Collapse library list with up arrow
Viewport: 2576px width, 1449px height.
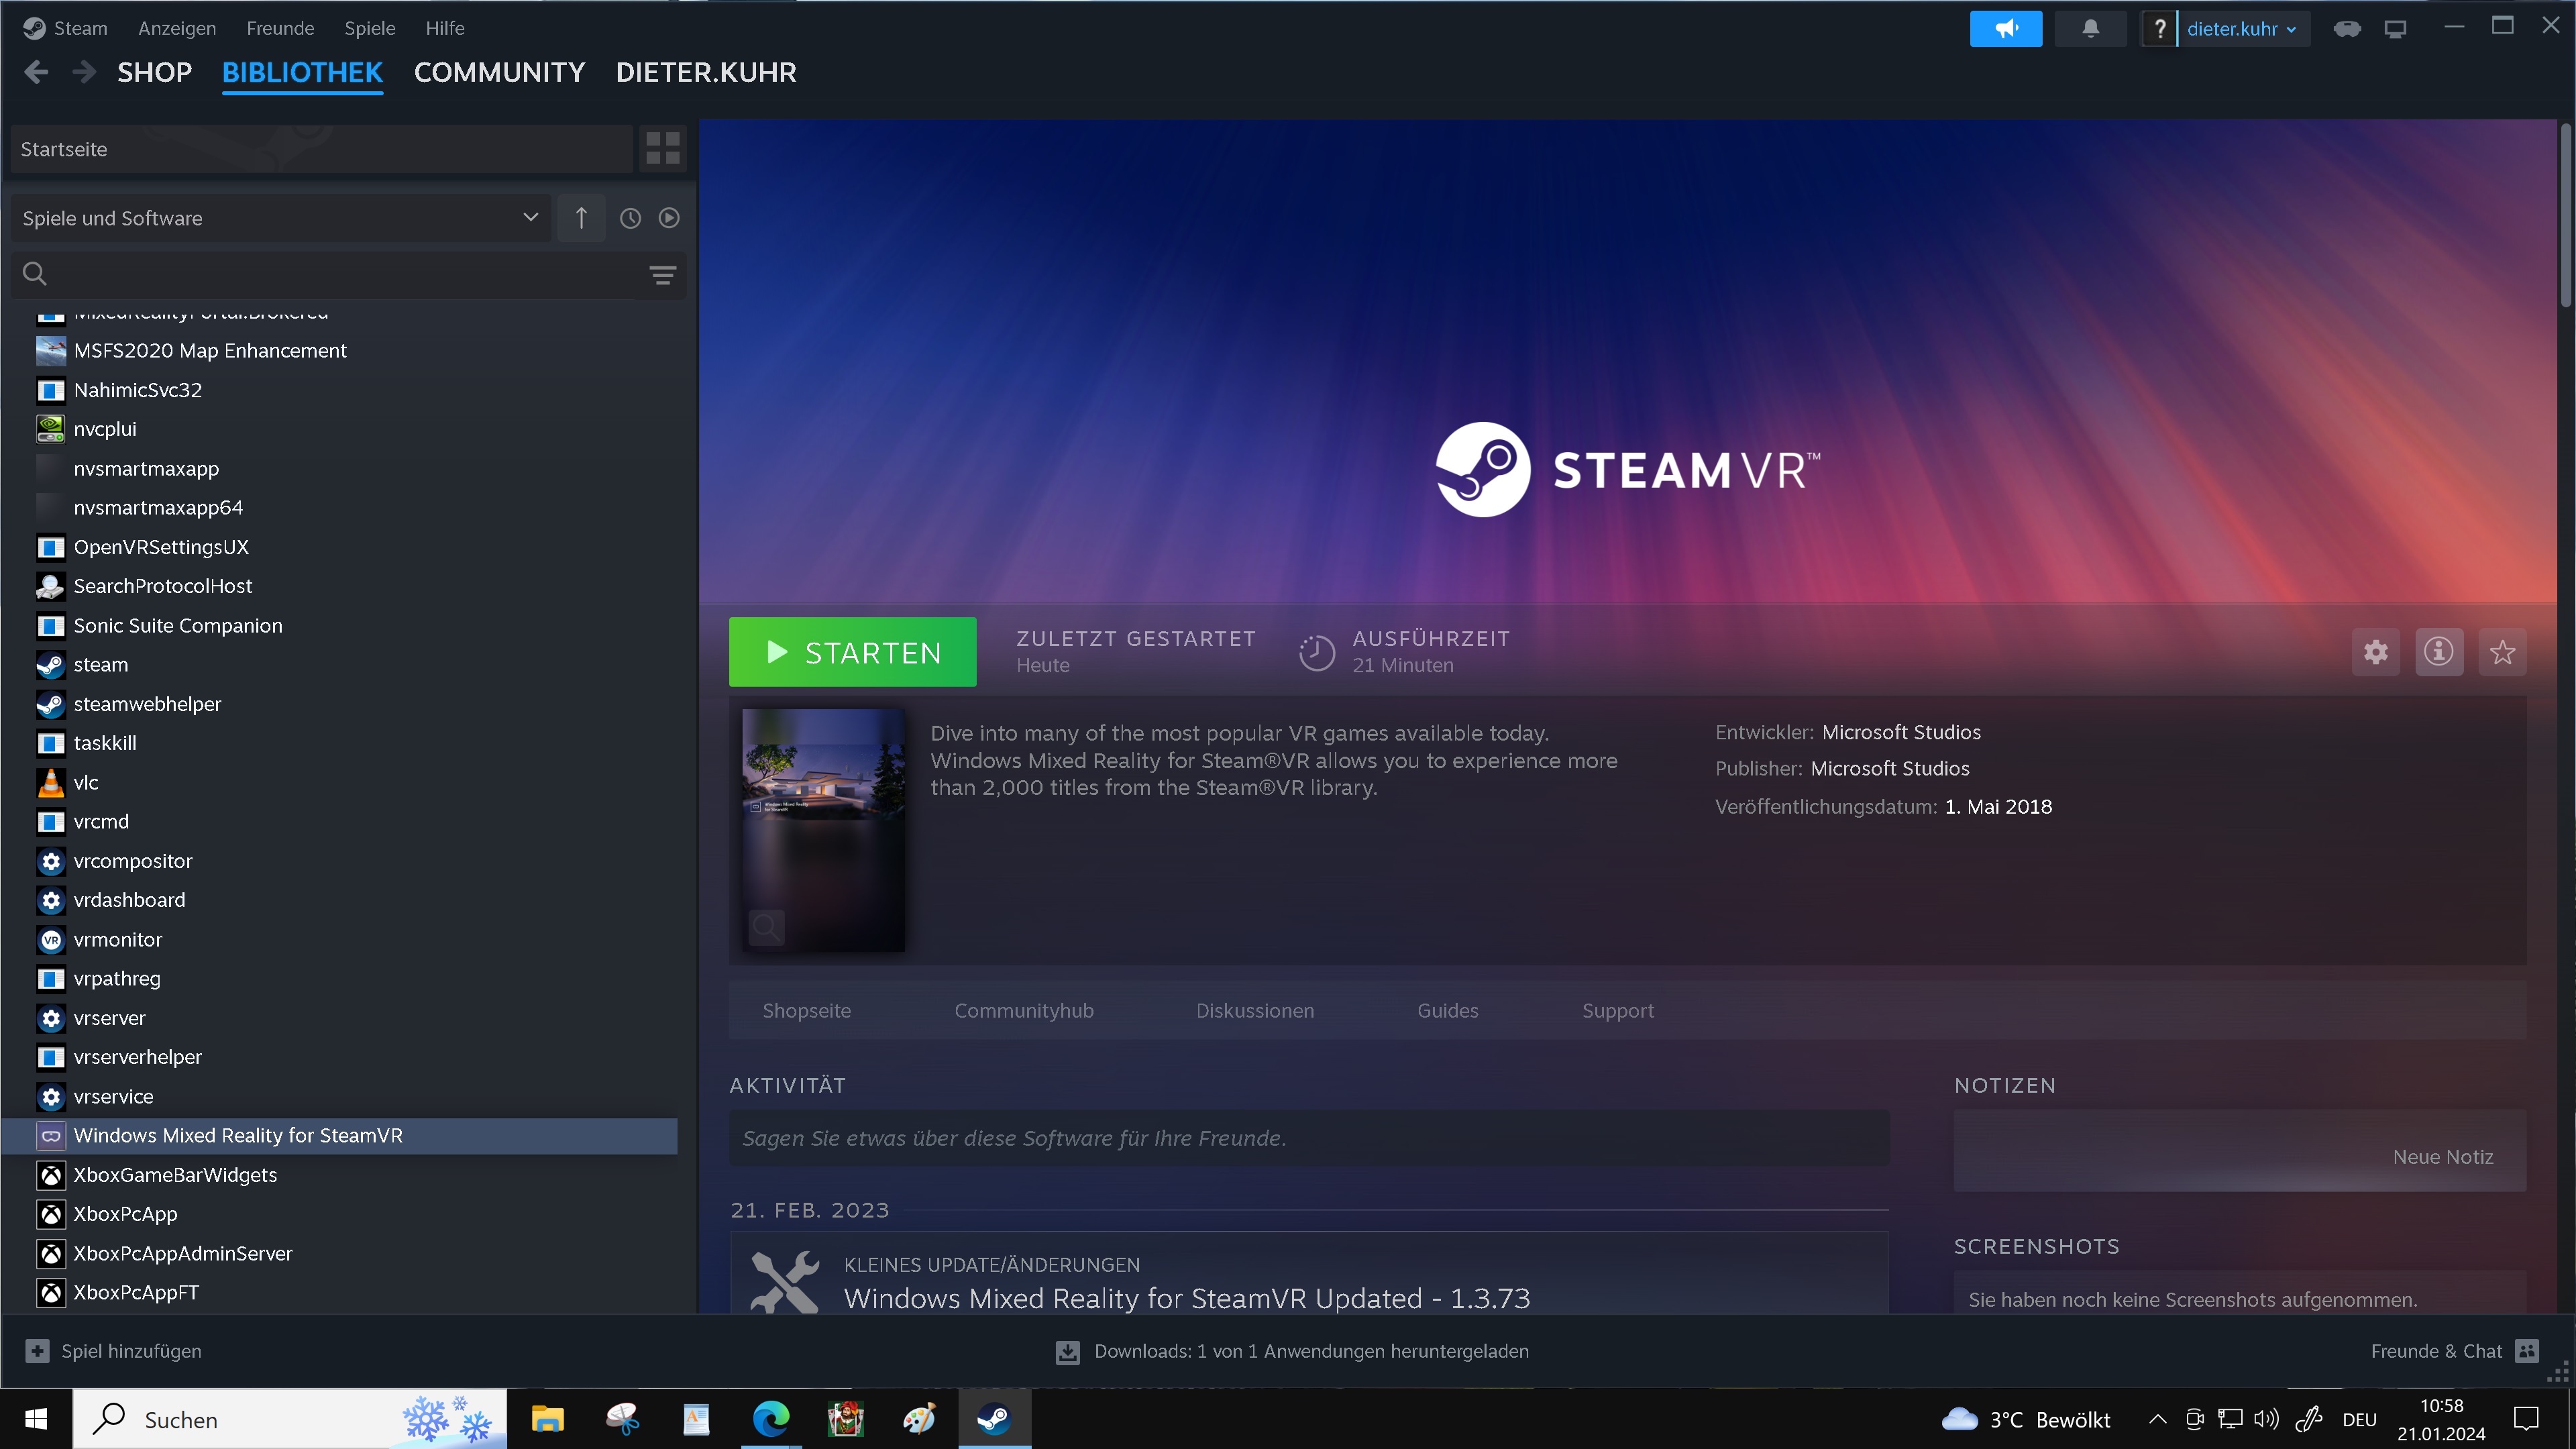coord(581,218)
